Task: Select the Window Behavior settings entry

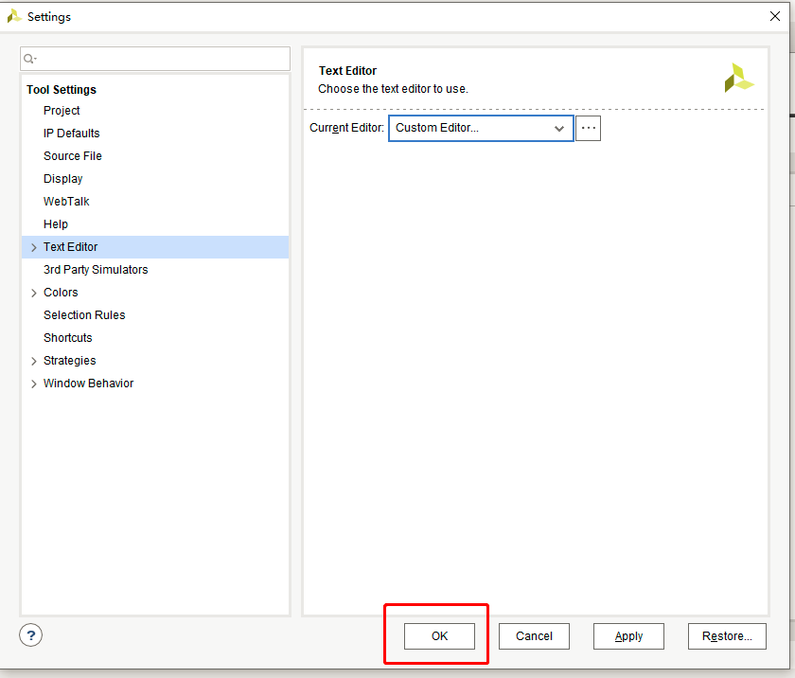Action: [89, 384]
